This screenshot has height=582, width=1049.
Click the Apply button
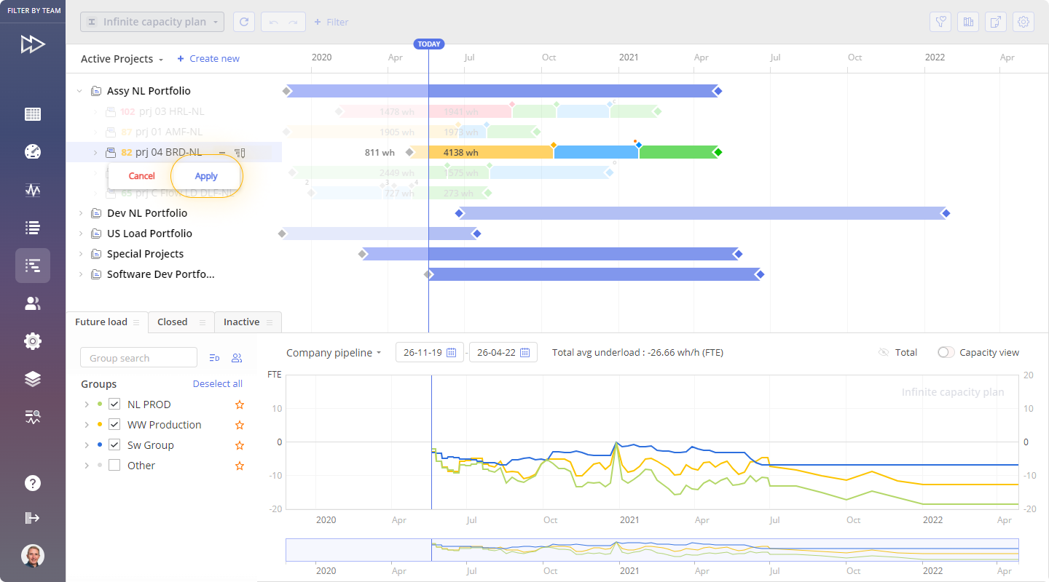click(206, 176)
